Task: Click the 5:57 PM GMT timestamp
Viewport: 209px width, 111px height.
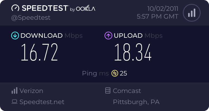Action: pyautogui.click(x=157, y=17)
